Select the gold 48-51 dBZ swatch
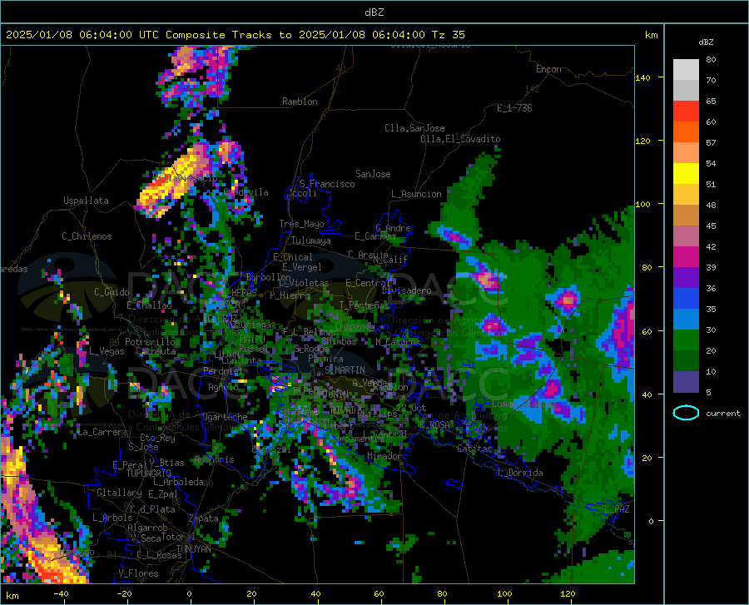The height and width of the screenshot is (605, 749). tap(686, 195)
